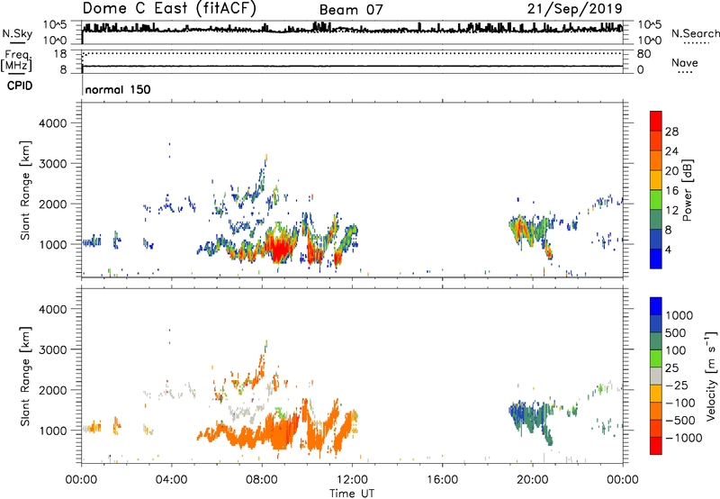The width and height of the screenshot is (720, 499).
Task: Click the '16' label on the Power colorbar
Action: [x=671, y=191]
